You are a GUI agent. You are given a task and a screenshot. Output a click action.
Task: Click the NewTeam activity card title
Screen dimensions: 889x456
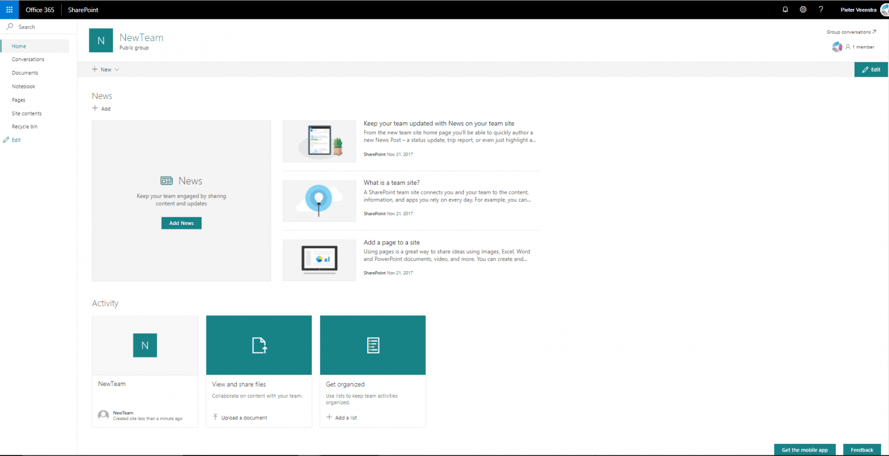(x=112, y=384)
